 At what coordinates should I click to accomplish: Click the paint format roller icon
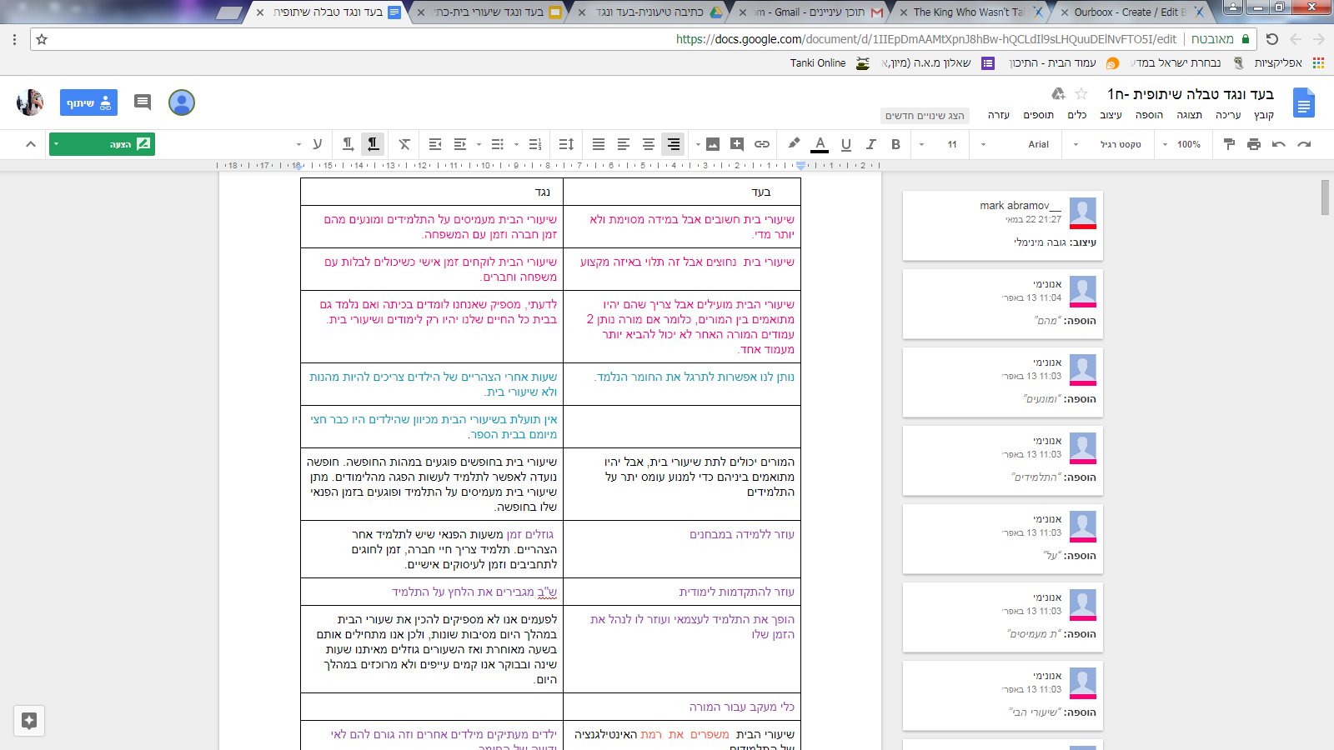pyautogui.click(x=1229, y=144)
